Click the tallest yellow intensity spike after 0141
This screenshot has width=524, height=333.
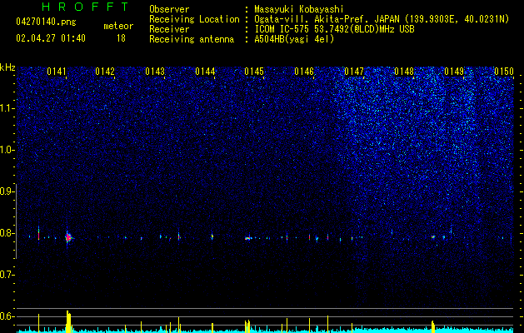tap(68, 321)
